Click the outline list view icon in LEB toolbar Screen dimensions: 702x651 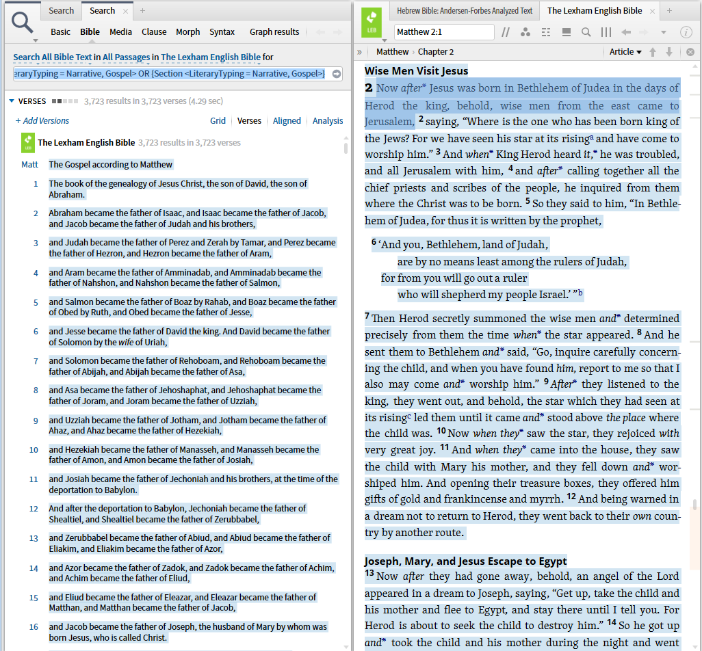[546, 32]
